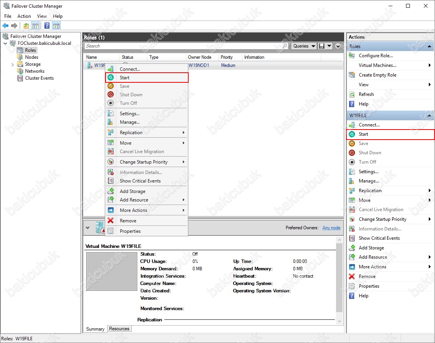The width and height of the screenshot is (435, 343).
Task: Click the search magnifier icon in Roles search
Action: pos(285,46)
